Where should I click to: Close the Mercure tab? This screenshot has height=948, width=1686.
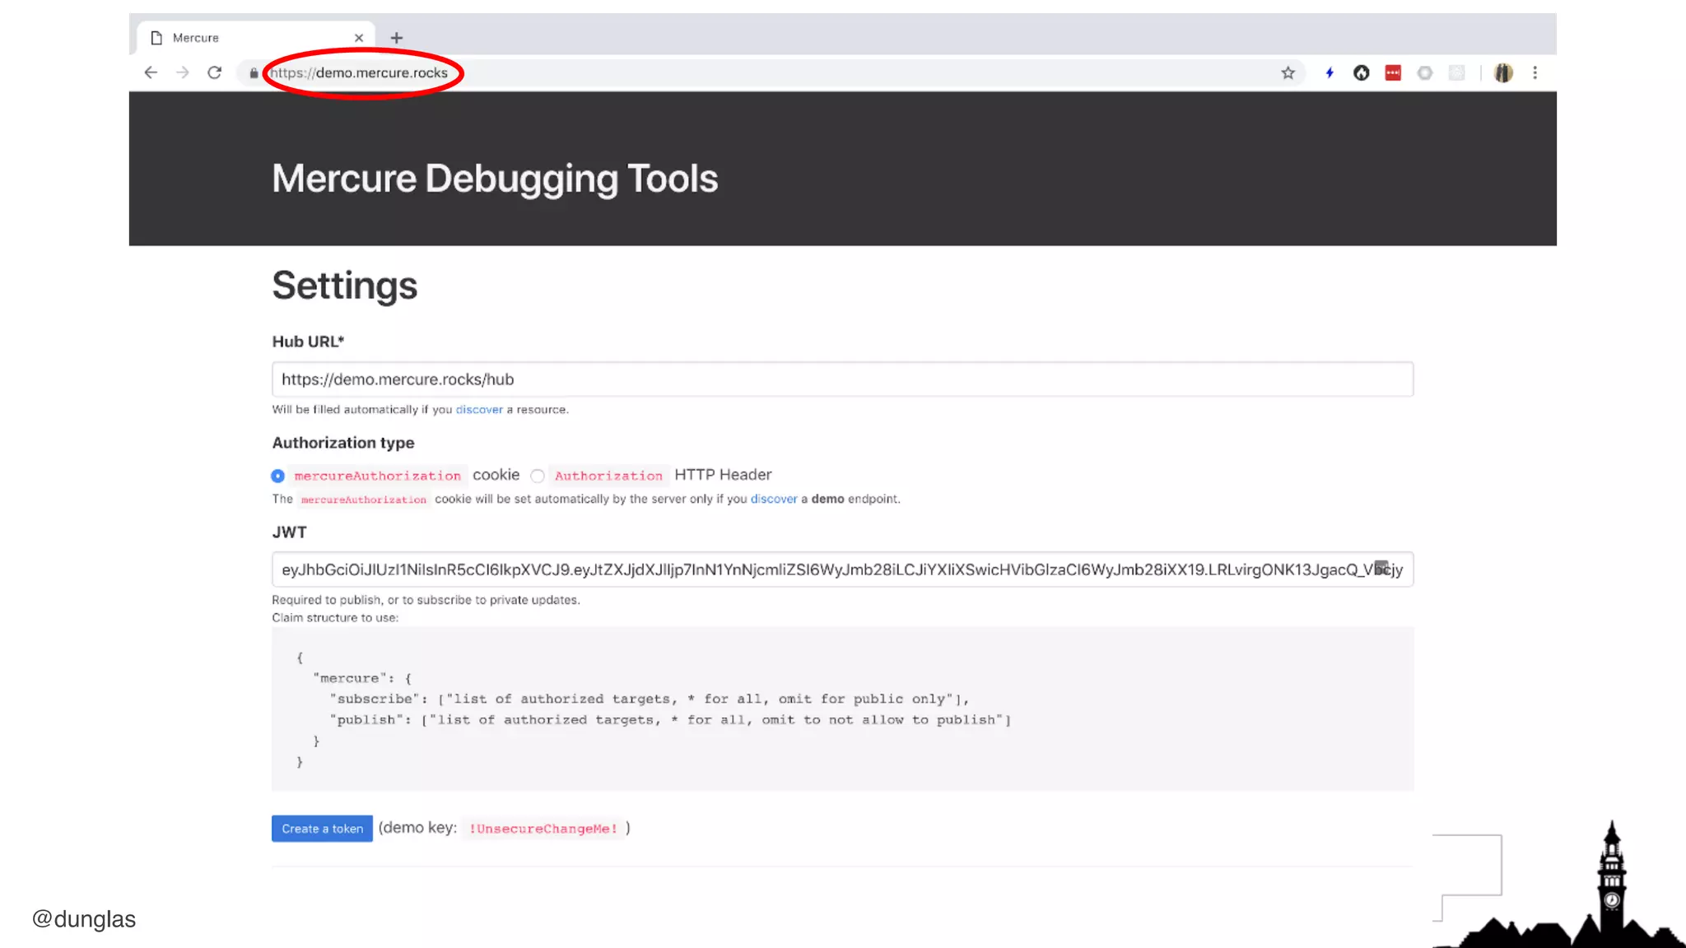[359, 38]
